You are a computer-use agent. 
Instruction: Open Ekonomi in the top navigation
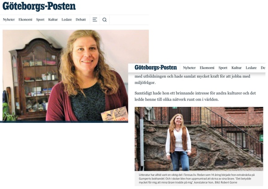(25, 20)
